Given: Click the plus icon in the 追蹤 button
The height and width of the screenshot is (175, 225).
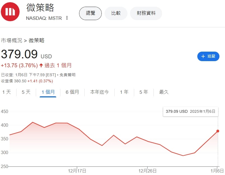Looking at the screenshot, I should [203, 56].
